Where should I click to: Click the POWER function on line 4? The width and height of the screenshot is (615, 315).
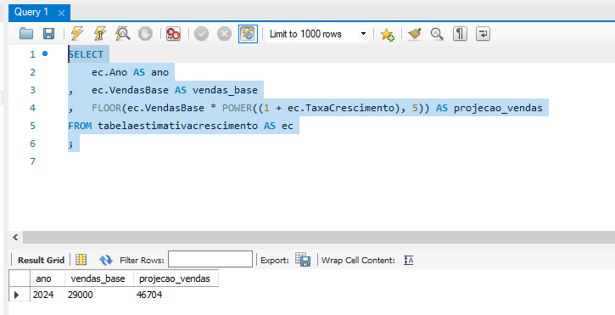[x=237, y=108]
